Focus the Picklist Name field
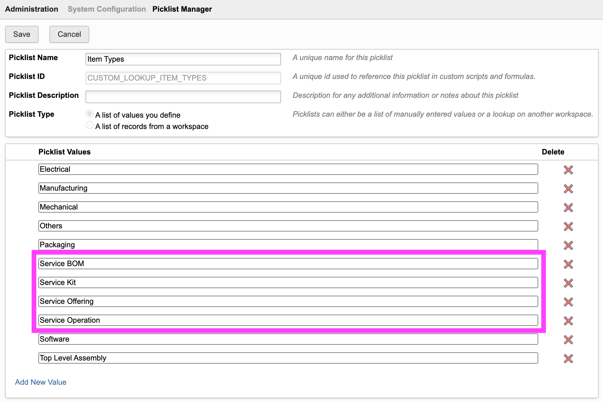The image size is (603, 402). tap(183, 59)
